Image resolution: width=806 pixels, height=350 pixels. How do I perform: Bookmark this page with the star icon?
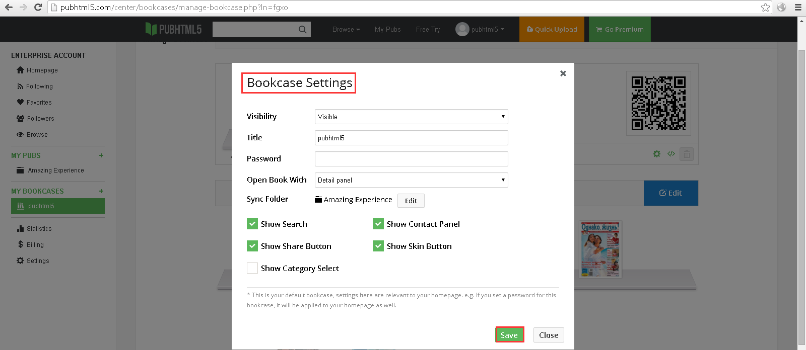pyautogui.click(x=766, y=8)
